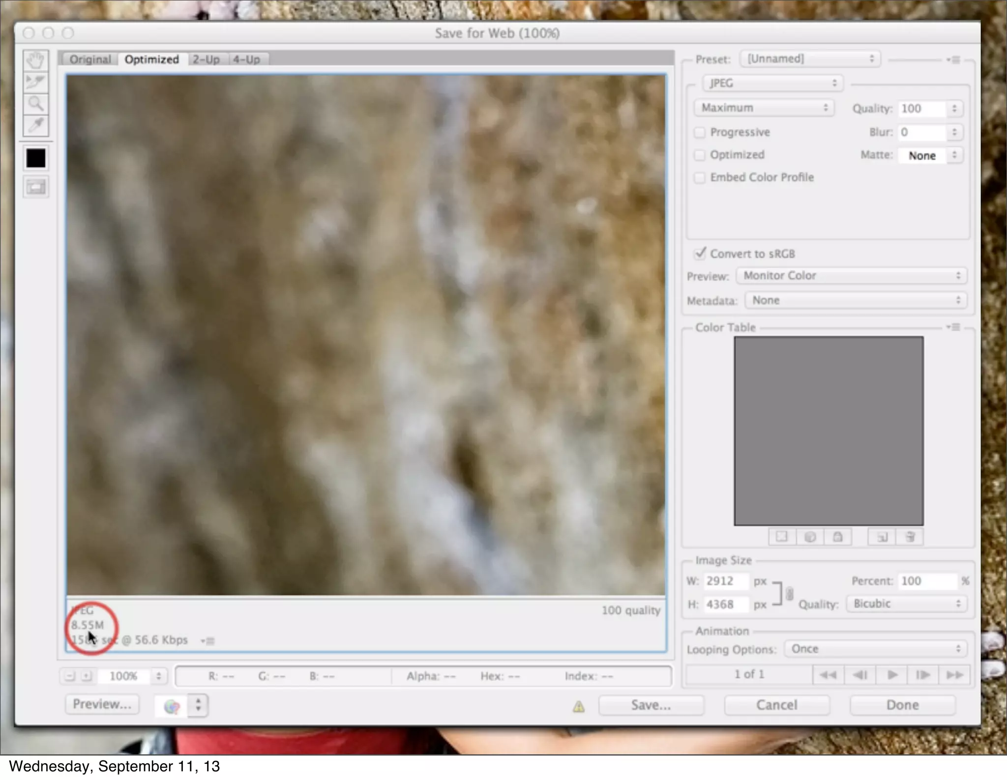The height and width of the screenshot is (780, 1007).
Task: Click the trash icon under Color Table
Action: coord(910,537)
